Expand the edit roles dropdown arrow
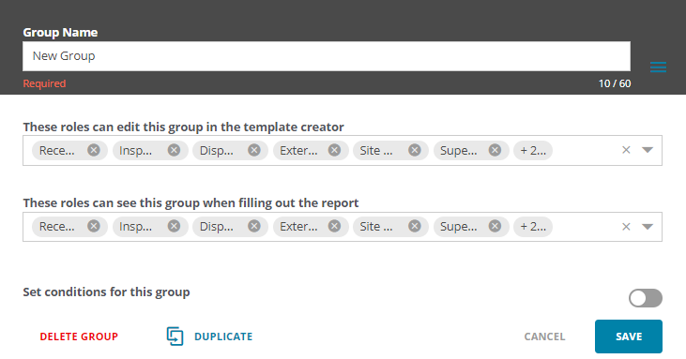Image resolution: width=686 pixels, height=359 pixels. click(648, 150)
